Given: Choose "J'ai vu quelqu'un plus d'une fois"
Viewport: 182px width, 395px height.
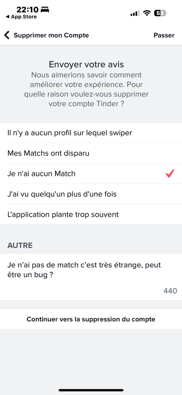Looking at the screenshot, I should 91,194.
